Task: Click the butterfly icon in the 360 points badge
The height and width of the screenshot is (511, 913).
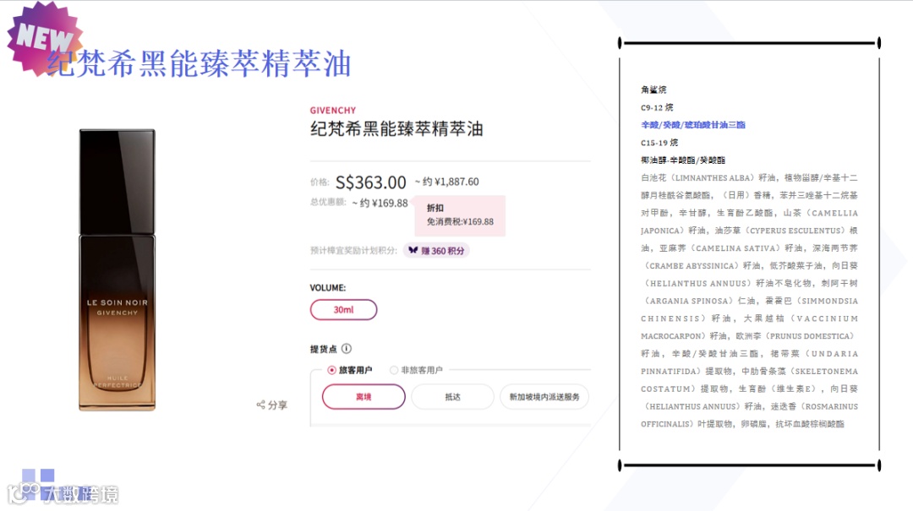Action: pos(413,250)
